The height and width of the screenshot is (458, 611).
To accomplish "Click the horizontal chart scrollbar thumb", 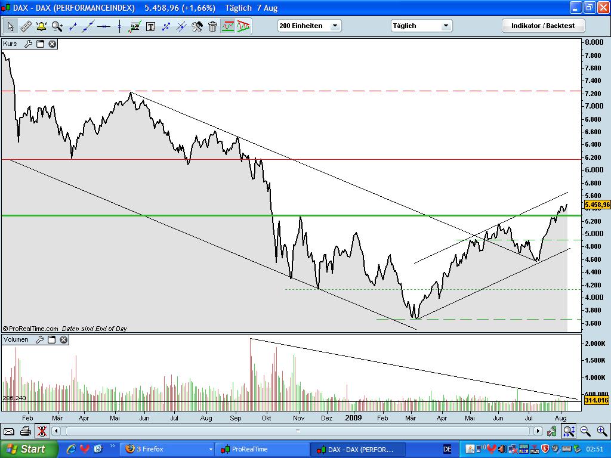I will point(298,431).
